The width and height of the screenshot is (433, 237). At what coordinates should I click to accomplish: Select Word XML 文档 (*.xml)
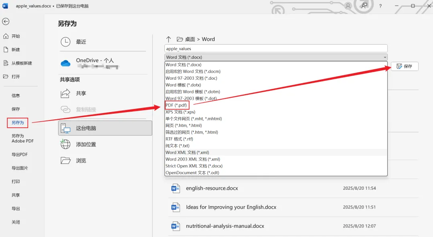[x=276, y=152]
